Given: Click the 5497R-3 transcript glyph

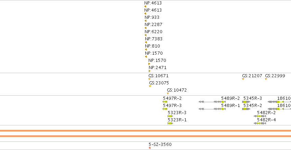Looking at the screenshot, I should click(165, 109).
